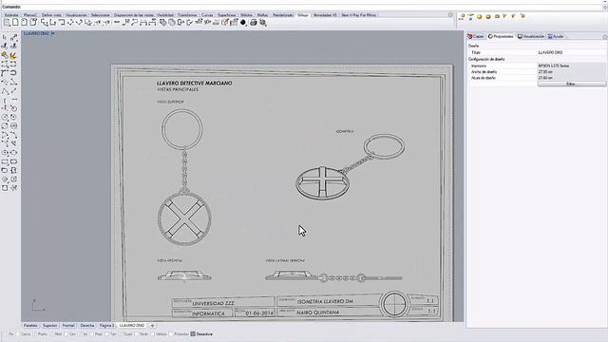Click the black sphere icon in the top toolbar
Viewport: 608px width, 342px height.
(243, 23)
